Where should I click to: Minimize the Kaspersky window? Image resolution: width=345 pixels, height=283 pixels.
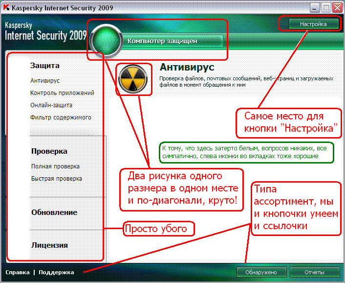tap(314, 8)
